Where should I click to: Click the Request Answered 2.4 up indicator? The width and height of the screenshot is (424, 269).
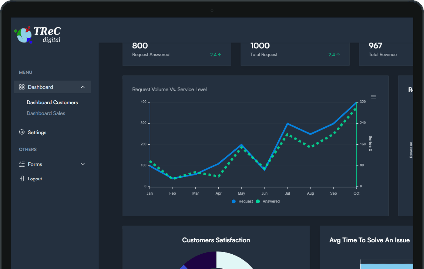pos(216,55)
